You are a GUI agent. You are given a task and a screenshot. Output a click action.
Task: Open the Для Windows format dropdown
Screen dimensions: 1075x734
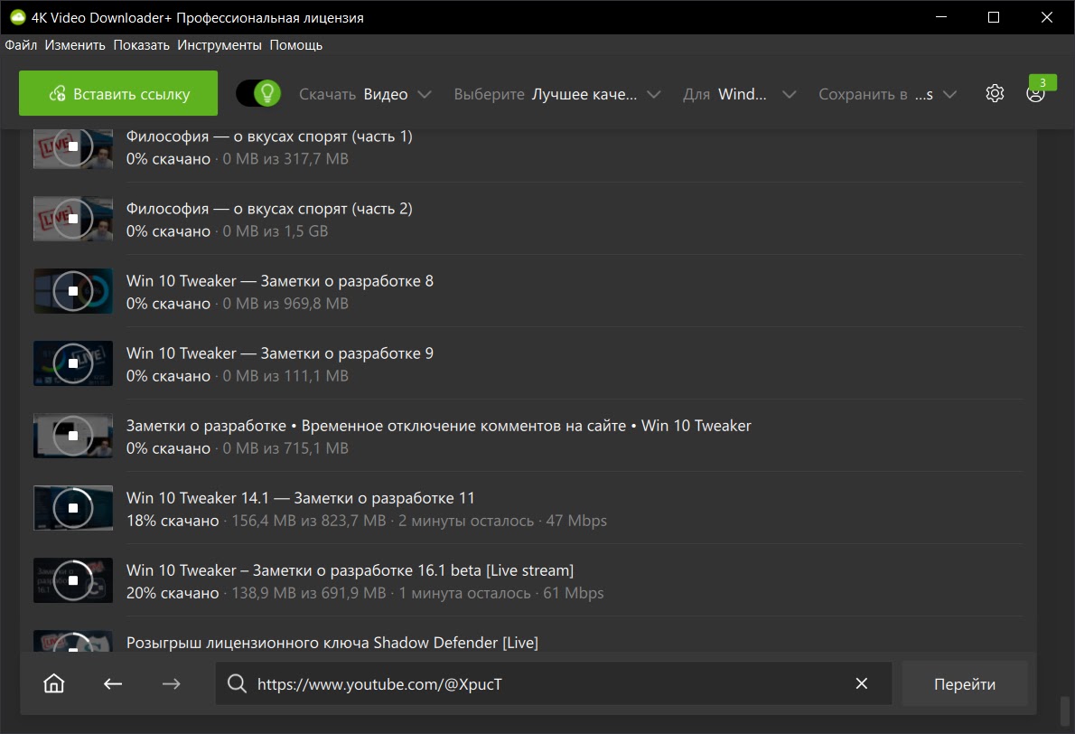(x=739, y=94)
